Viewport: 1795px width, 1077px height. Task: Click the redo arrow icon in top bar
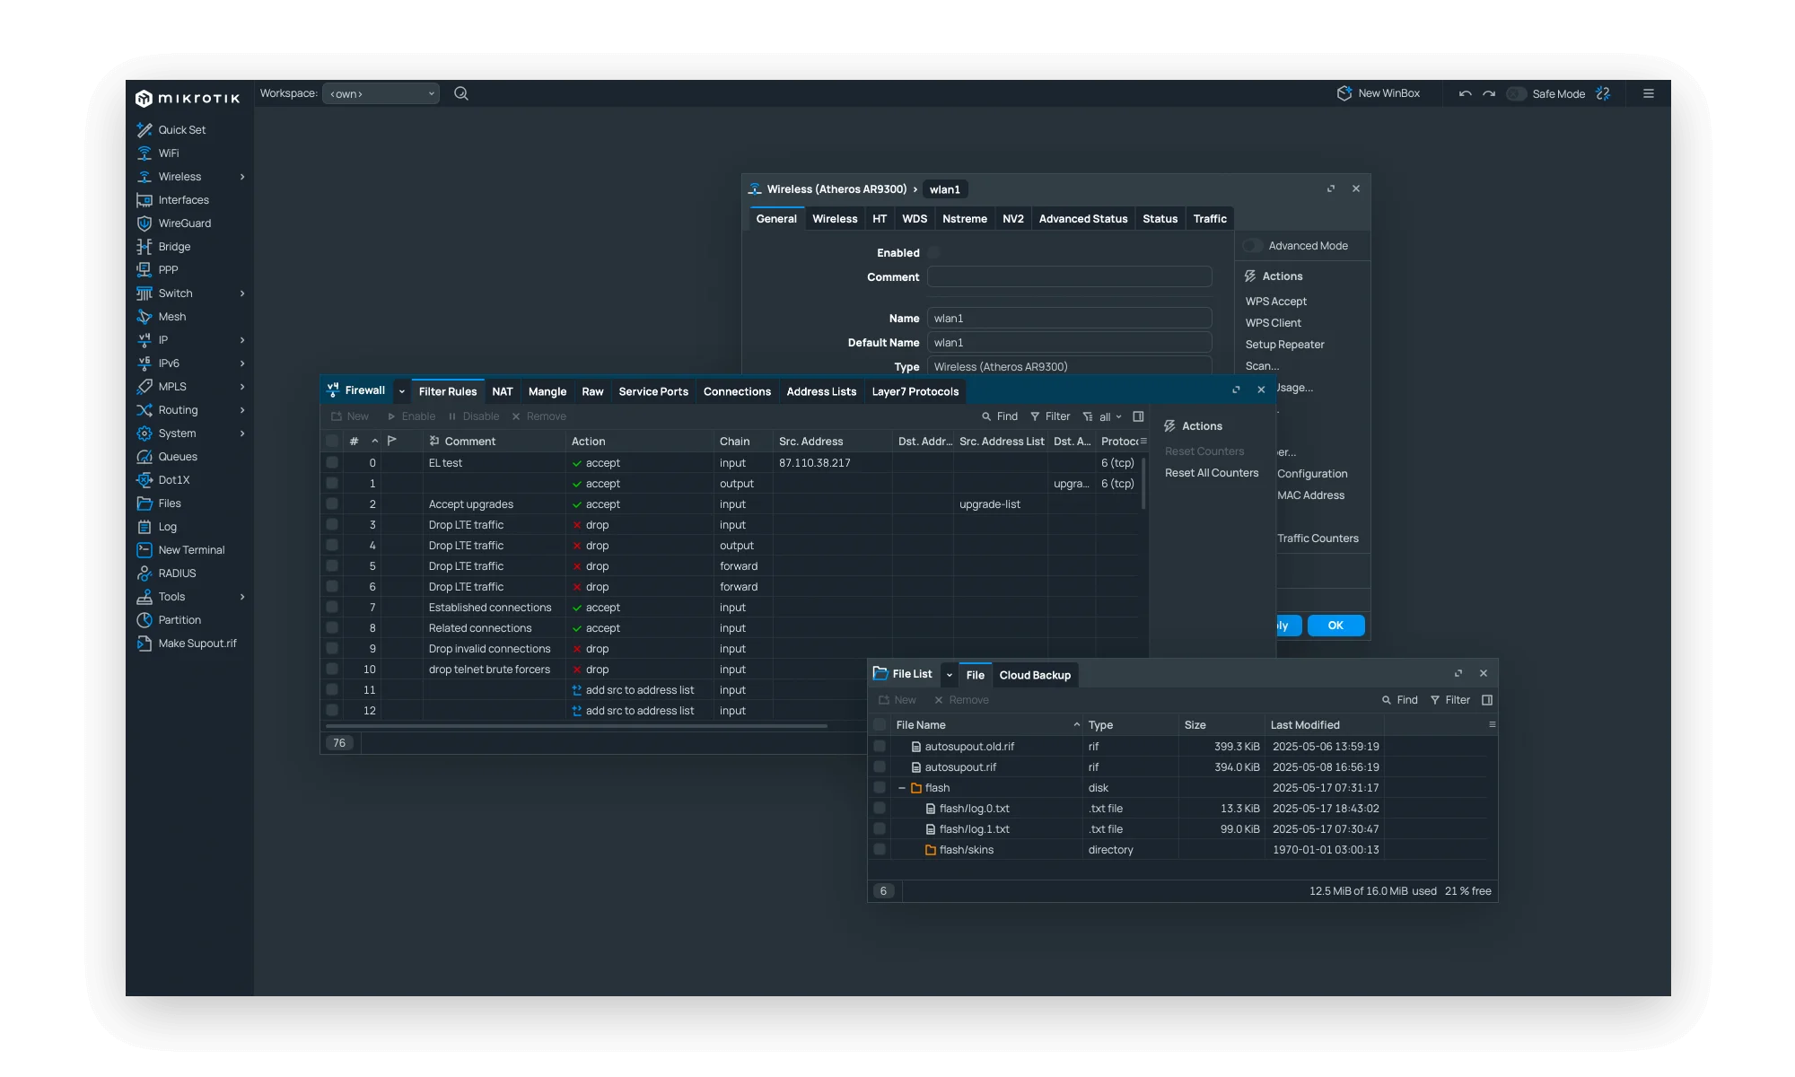coord(1489,93)
